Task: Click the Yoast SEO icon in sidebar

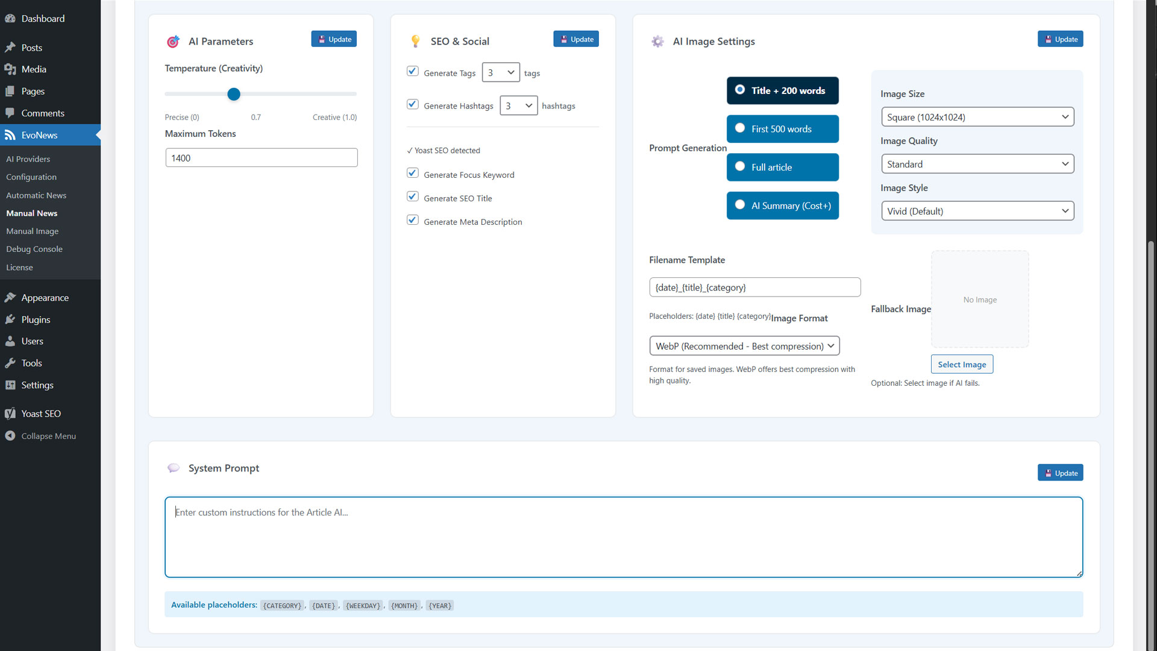Action: (x=10, y=414)
